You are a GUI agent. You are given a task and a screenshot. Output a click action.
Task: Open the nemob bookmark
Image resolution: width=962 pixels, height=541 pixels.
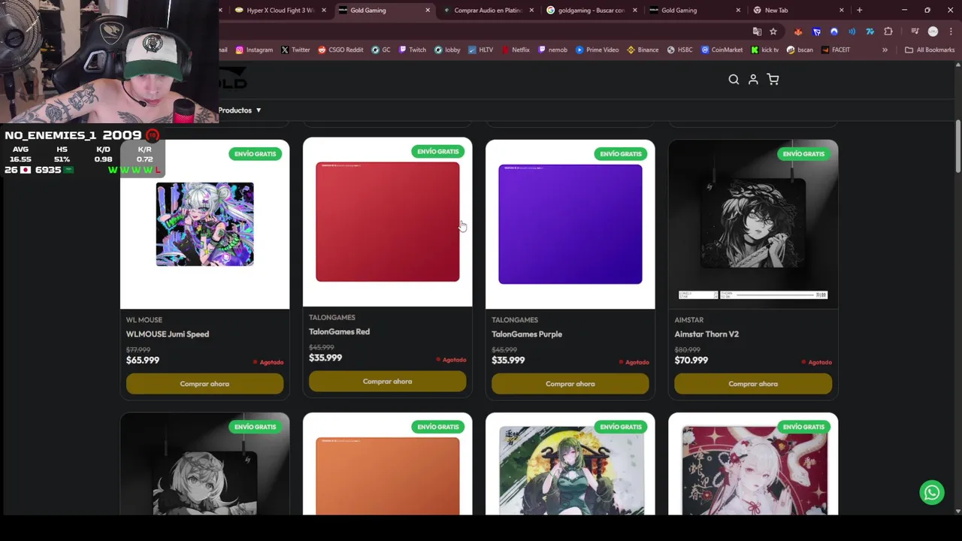click(552, 50)
